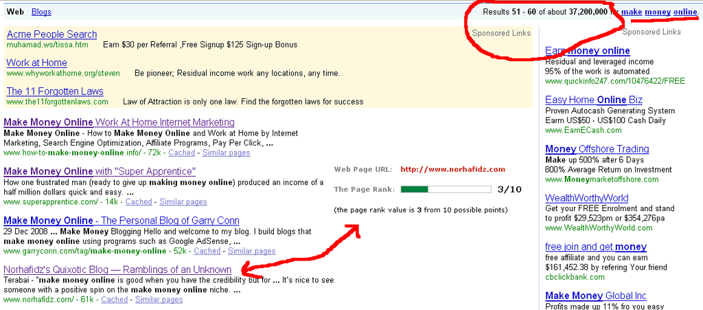This screenshot has height=310, width=703.
Task: Click www.quickinfo247.com/10476422/FREE URL
Action: 615,81
